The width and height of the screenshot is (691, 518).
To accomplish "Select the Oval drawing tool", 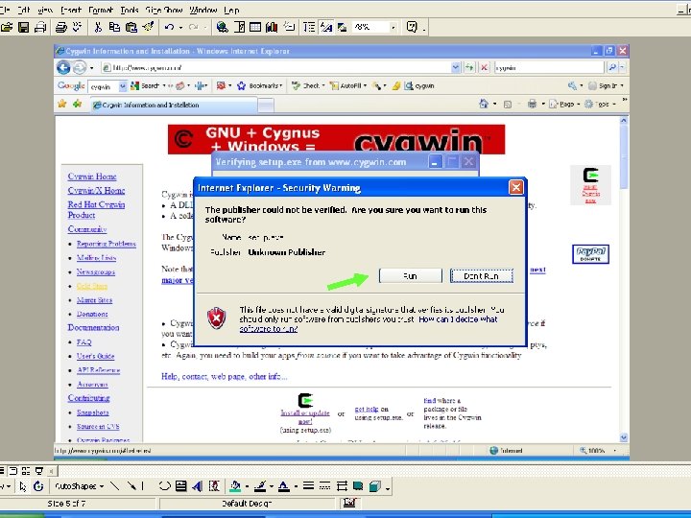I will [x=164, y=485].
